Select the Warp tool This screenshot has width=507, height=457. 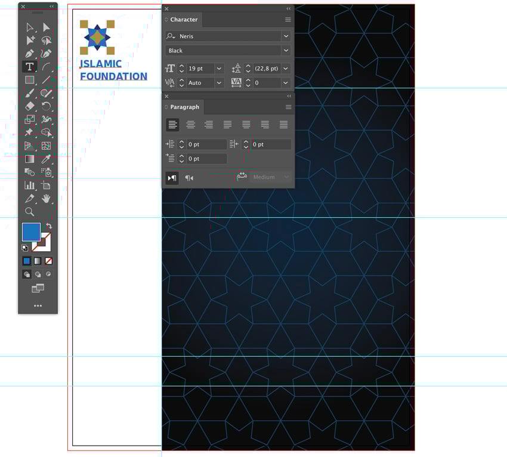pyautogui.click(x=47, y=119)
